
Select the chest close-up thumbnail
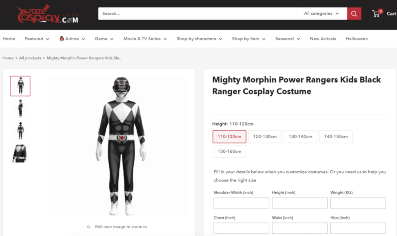(x=20, y=153)
